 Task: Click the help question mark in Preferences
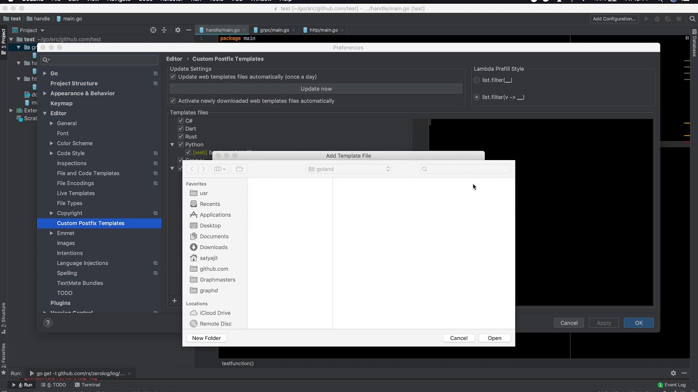pos(47,323)
